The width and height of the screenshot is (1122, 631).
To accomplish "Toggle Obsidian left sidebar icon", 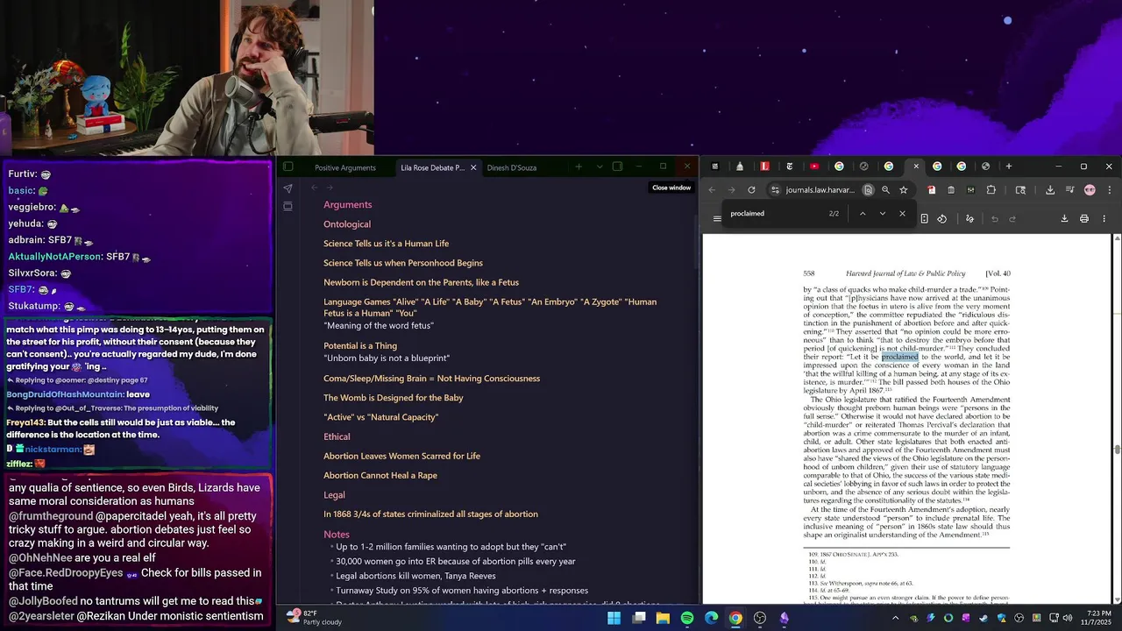I will pos(288,167).
